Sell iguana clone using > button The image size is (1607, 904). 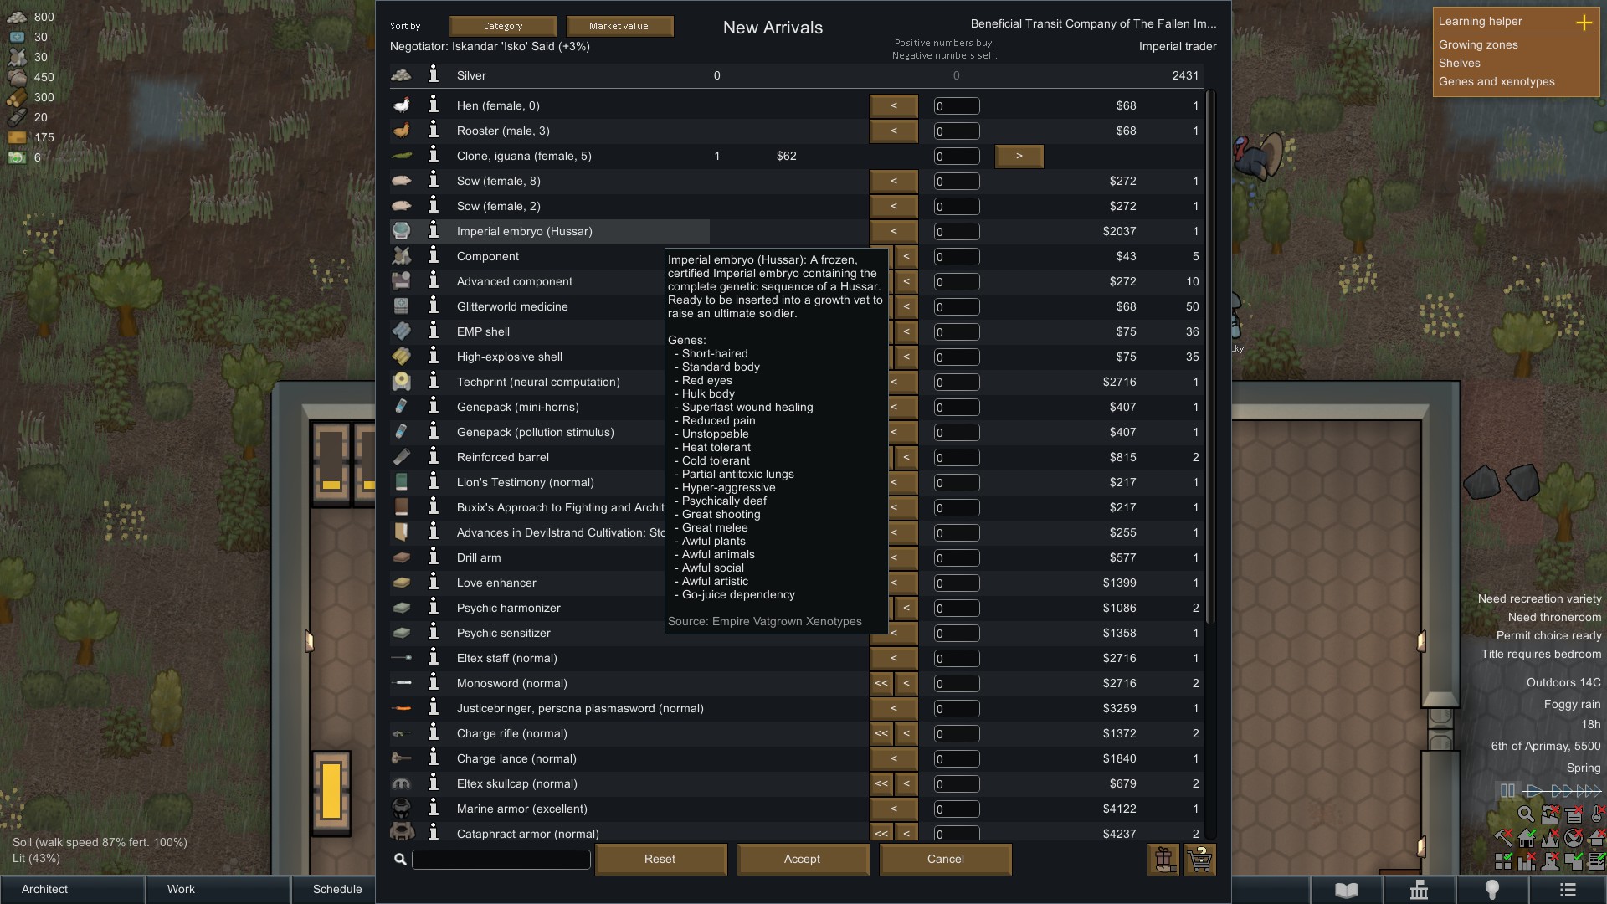pyautogui.click(x=1019, y=156)
